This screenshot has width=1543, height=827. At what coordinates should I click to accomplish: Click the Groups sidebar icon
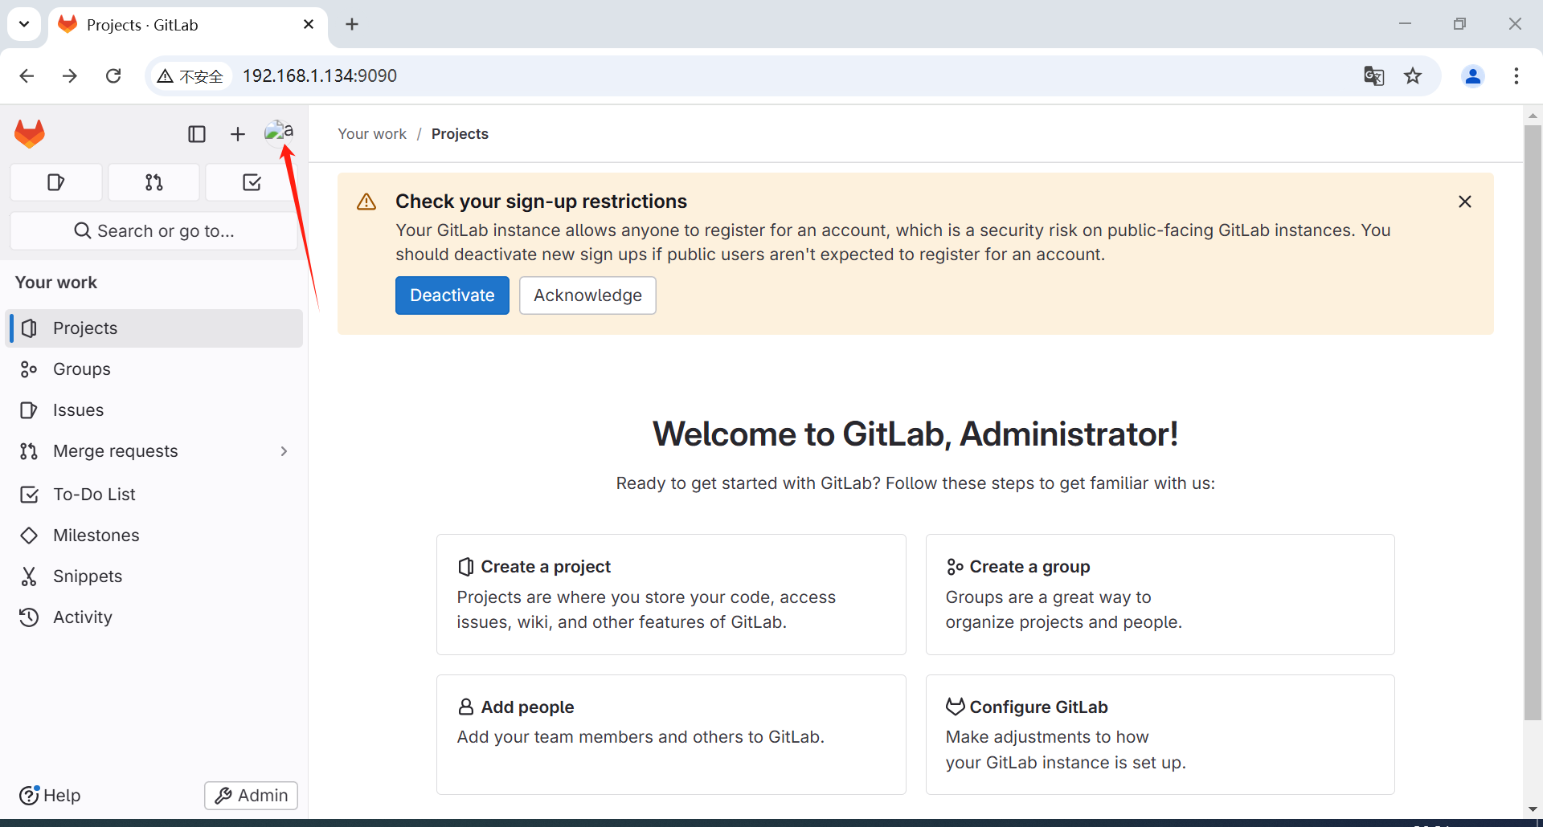(29, 369)
